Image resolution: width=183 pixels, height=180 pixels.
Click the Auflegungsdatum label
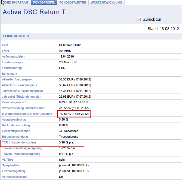[14, 56]
